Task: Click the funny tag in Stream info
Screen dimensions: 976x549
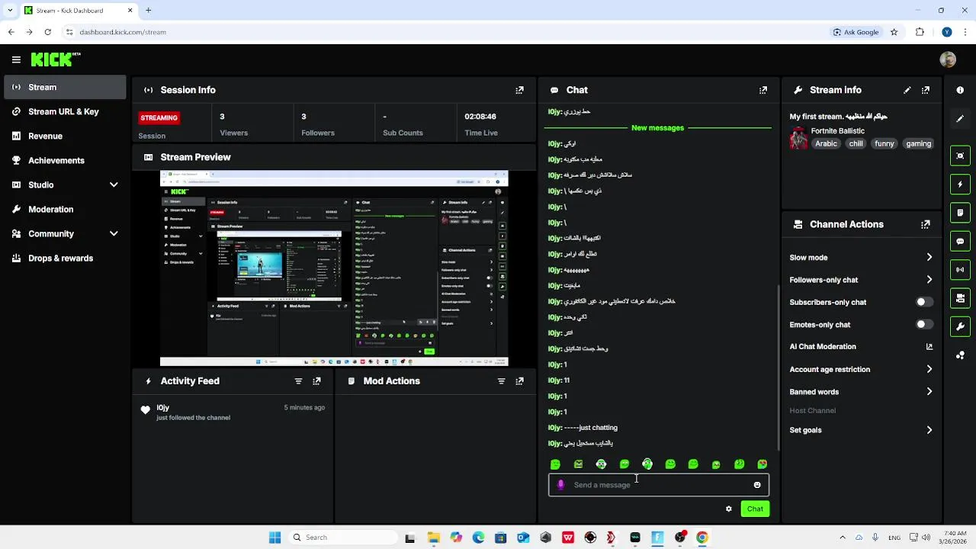Action: pos(884,143)
